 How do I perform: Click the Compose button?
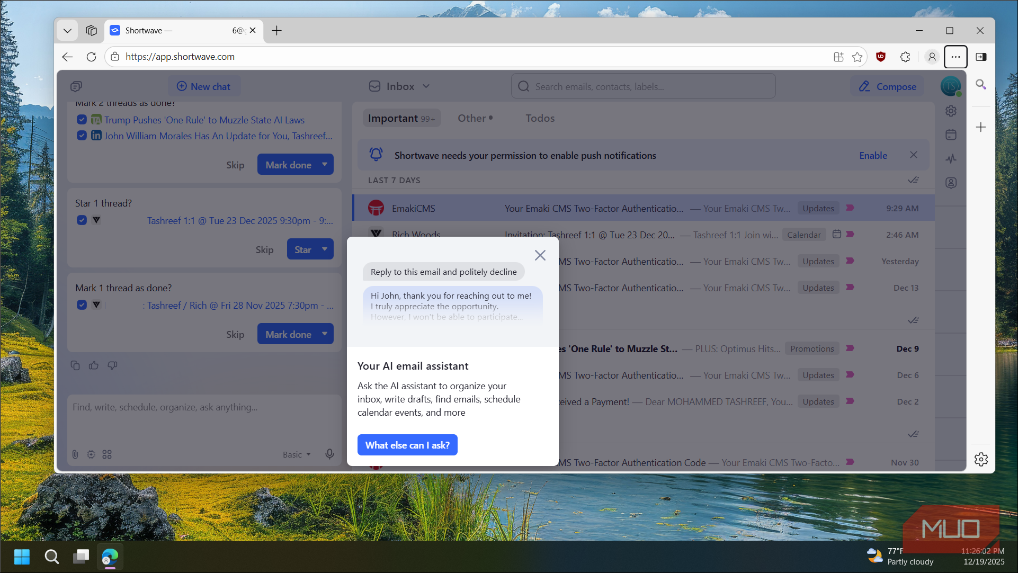pyautogui.click(x=888, y=86)
